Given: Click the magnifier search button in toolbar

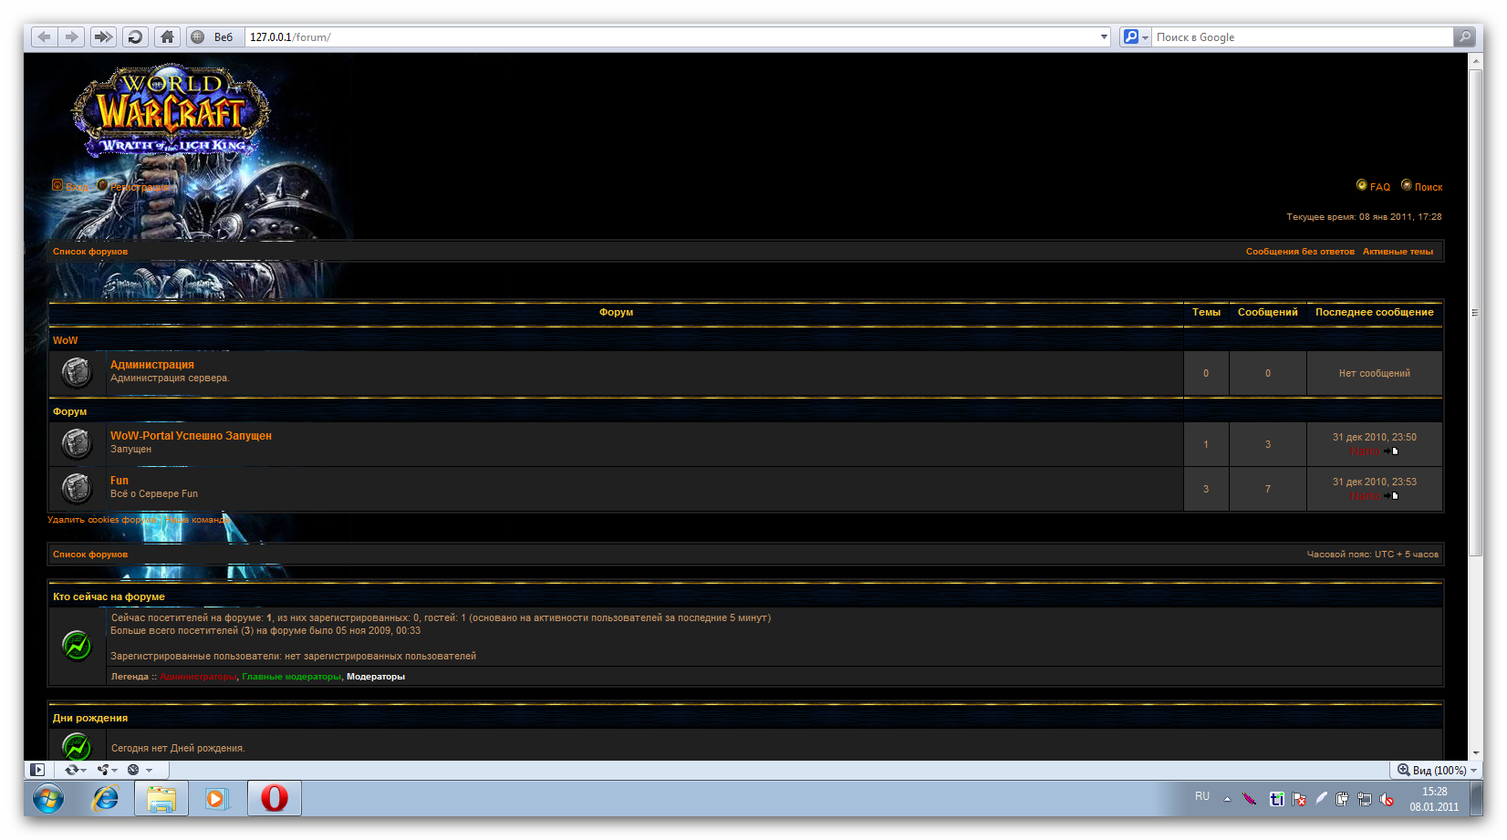Looking at the screenshot, I should (x=1464, y=37).
